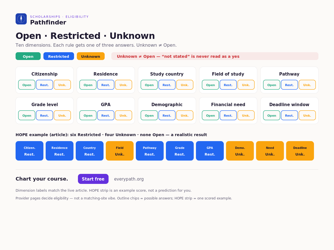Open the everypath.org link

[x=129, y=179]
